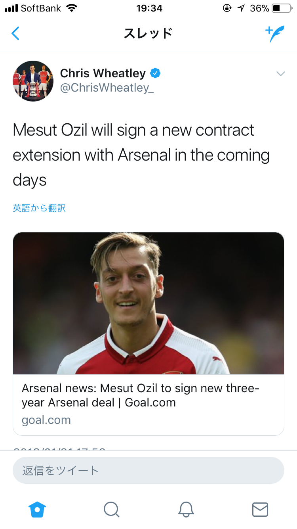Tap the goal.com domain text
297x529 pixels.
(x=46, y=420)
